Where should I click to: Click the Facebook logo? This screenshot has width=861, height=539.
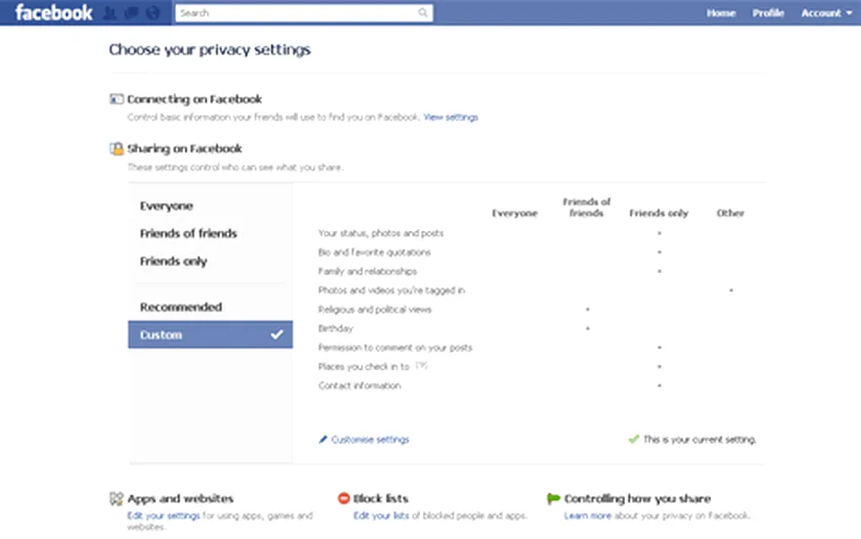54,13
